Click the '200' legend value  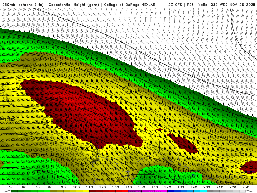pos(207,187)
